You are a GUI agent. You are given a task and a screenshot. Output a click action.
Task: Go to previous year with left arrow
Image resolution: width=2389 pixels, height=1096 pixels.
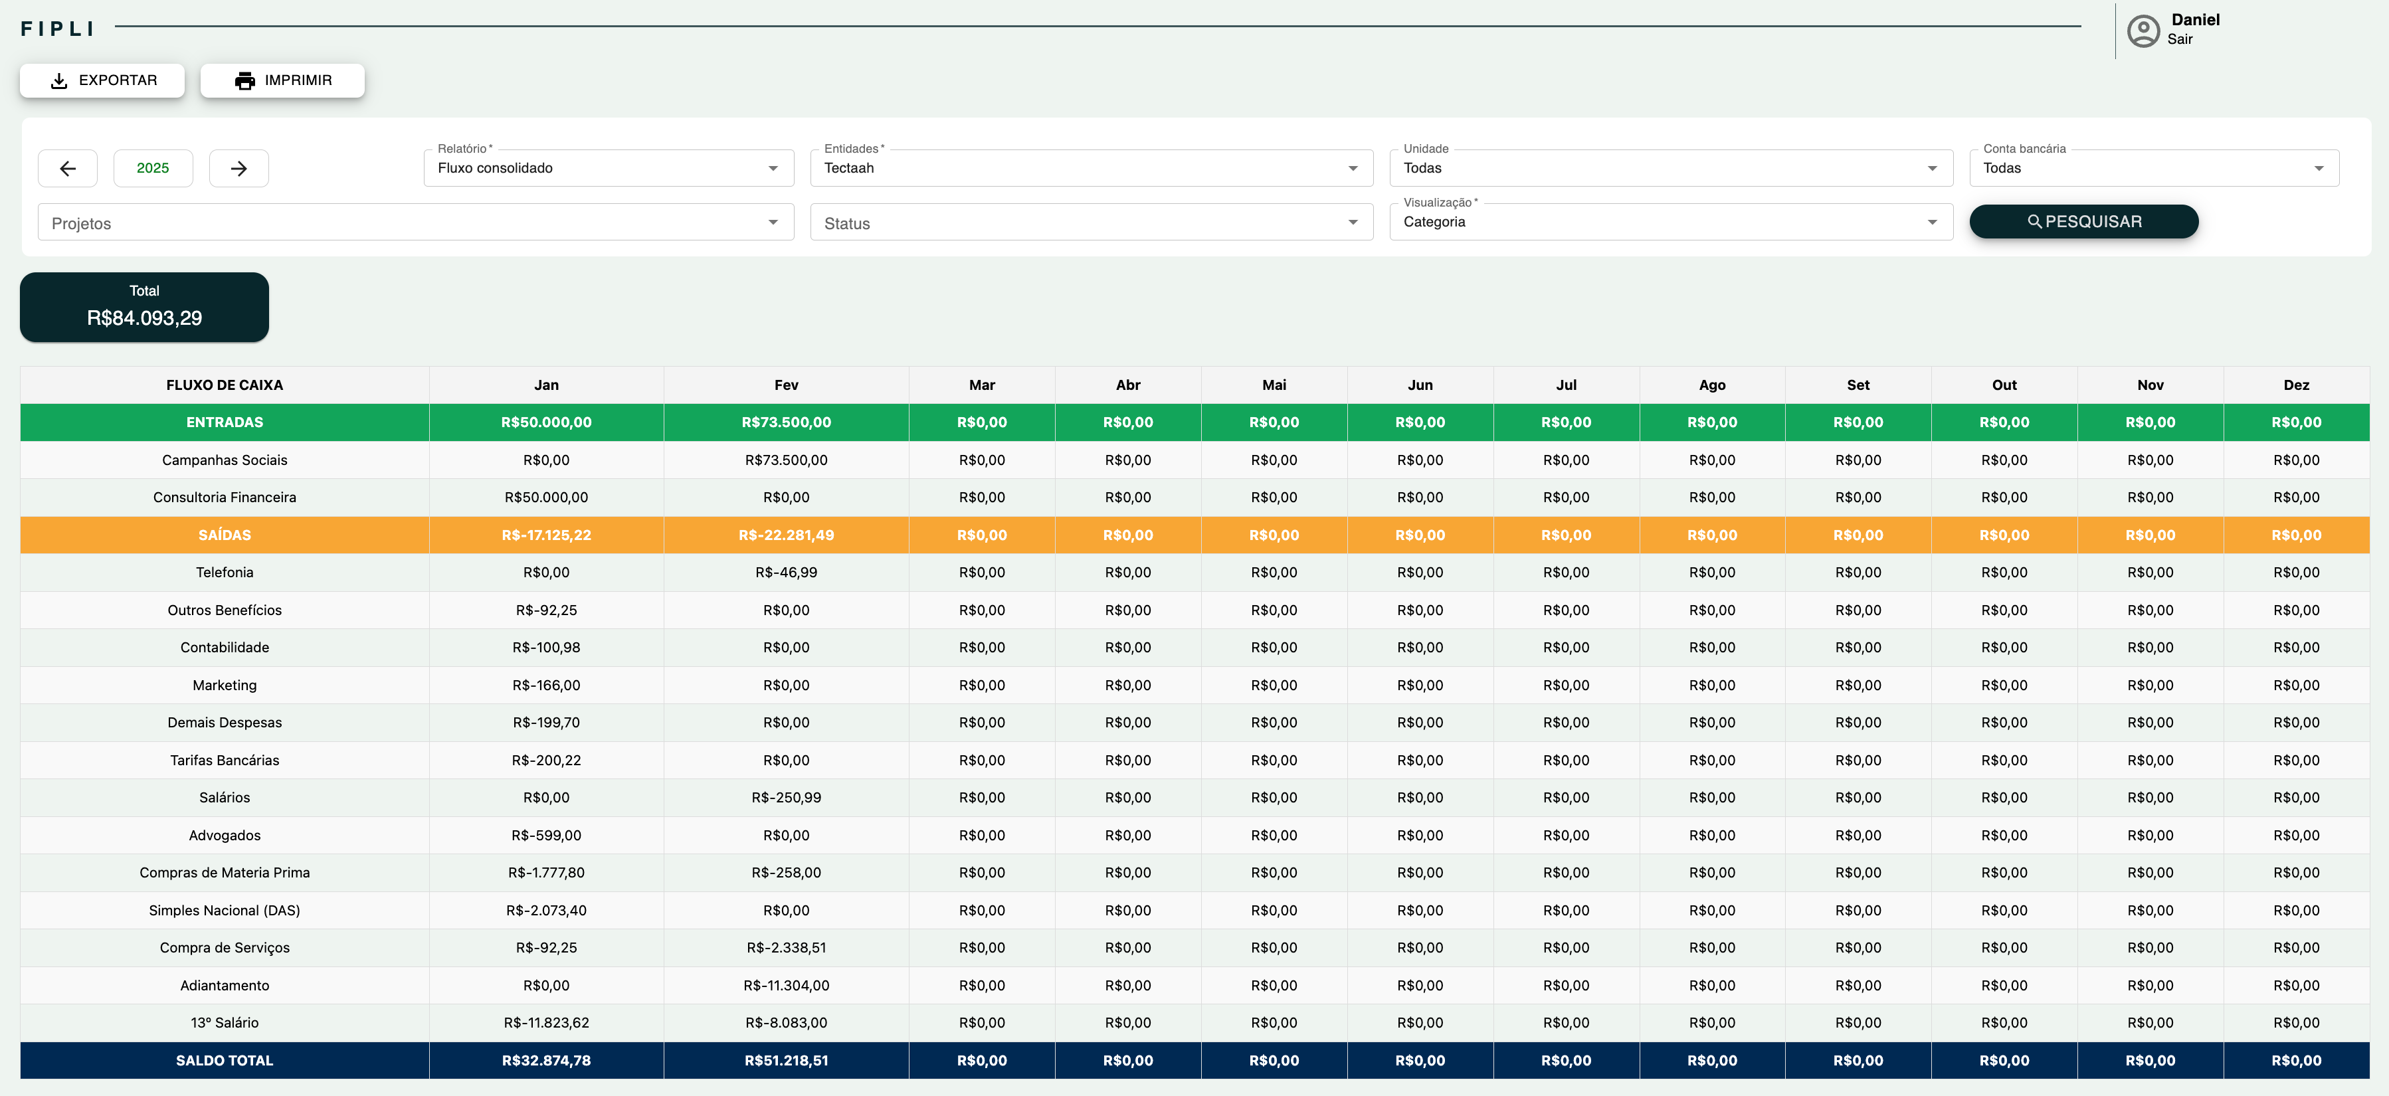68,168
